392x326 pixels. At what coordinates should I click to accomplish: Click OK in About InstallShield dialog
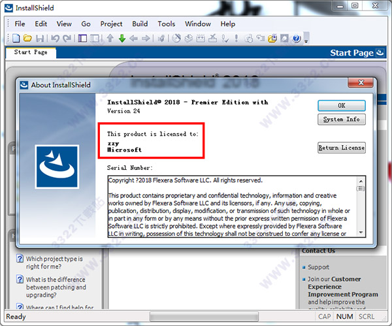[x=342, y=105]
